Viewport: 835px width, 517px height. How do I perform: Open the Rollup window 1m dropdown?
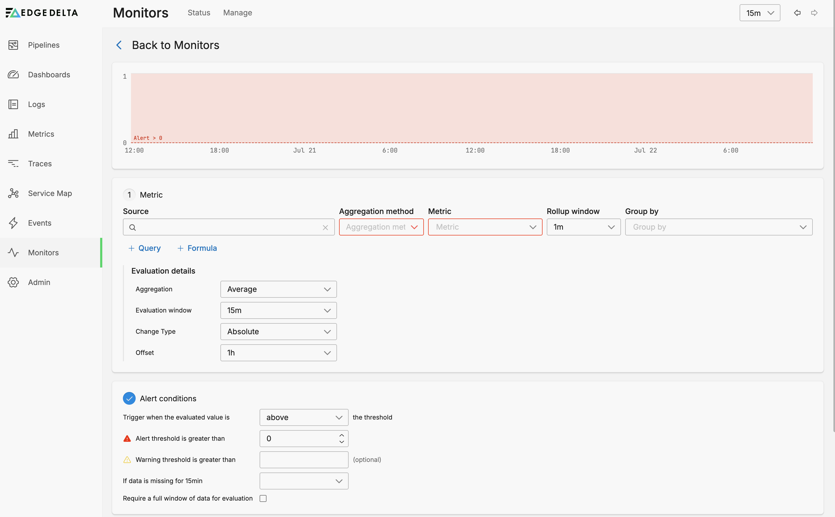click(583, 227)
